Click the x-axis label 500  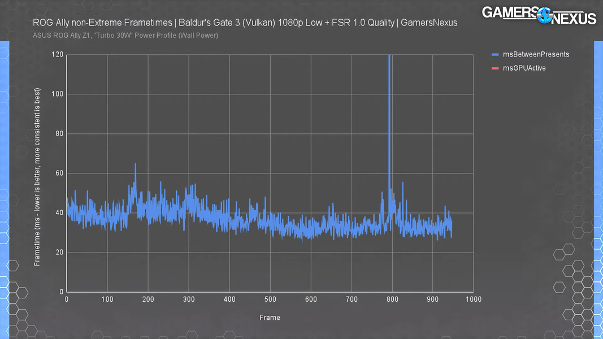(x=270, y=299)
